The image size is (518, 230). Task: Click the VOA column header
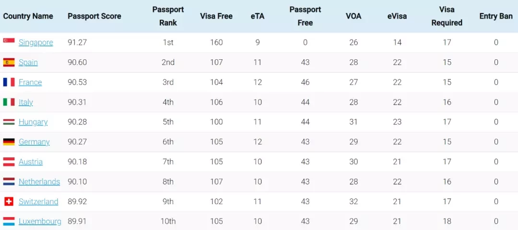[x=353, y=16]
